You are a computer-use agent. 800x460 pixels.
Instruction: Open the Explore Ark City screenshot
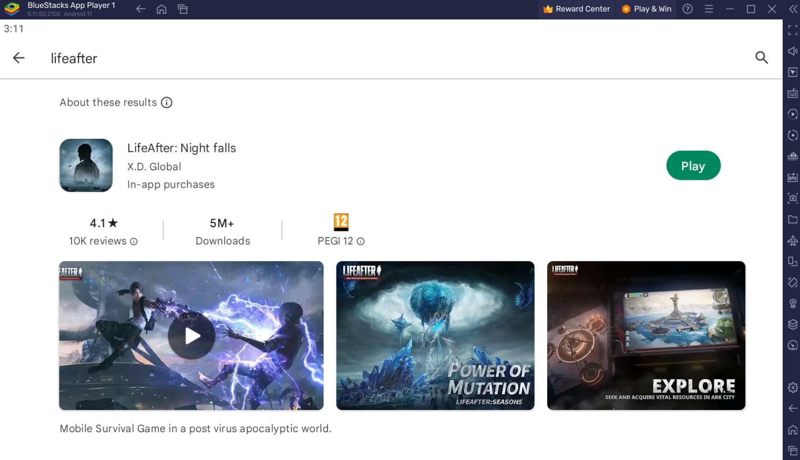[646, 335]
